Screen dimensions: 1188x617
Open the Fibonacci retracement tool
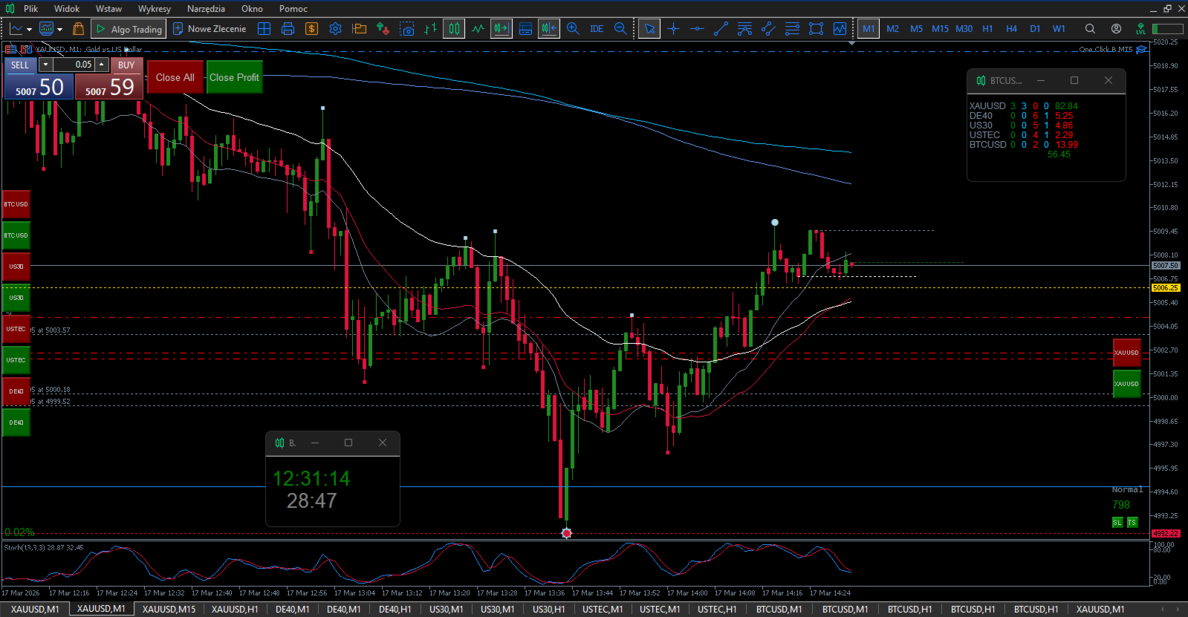(x=792, y=29)
